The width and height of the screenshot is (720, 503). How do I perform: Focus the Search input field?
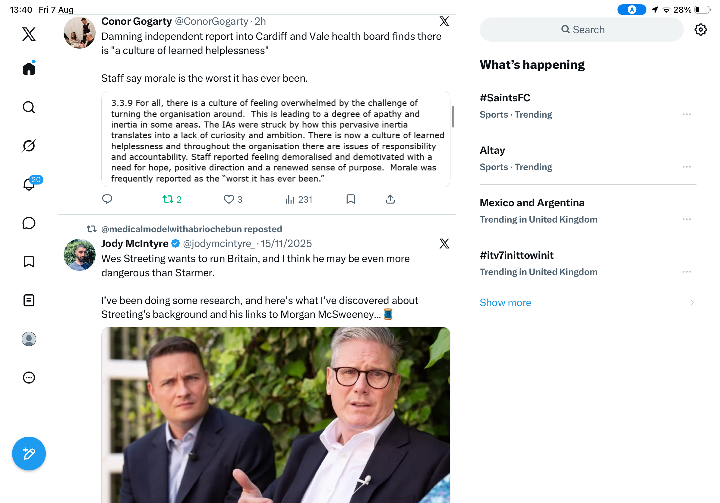point(581,30)
